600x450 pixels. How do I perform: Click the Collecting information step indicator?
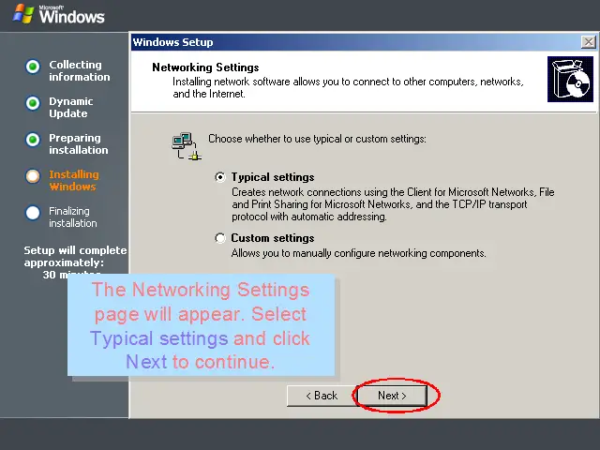tap(33, 67)
